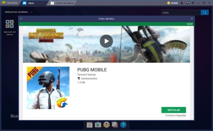Switch to the Inicio tab
The height and width of the screenshot is (131, 213).
pyautogui.click(x=31, y=3)
